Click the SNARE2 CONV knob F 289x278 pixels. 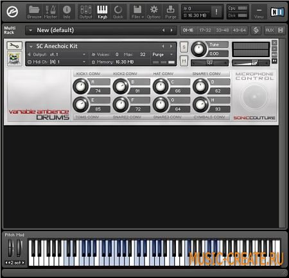click(x=121, y=105)
